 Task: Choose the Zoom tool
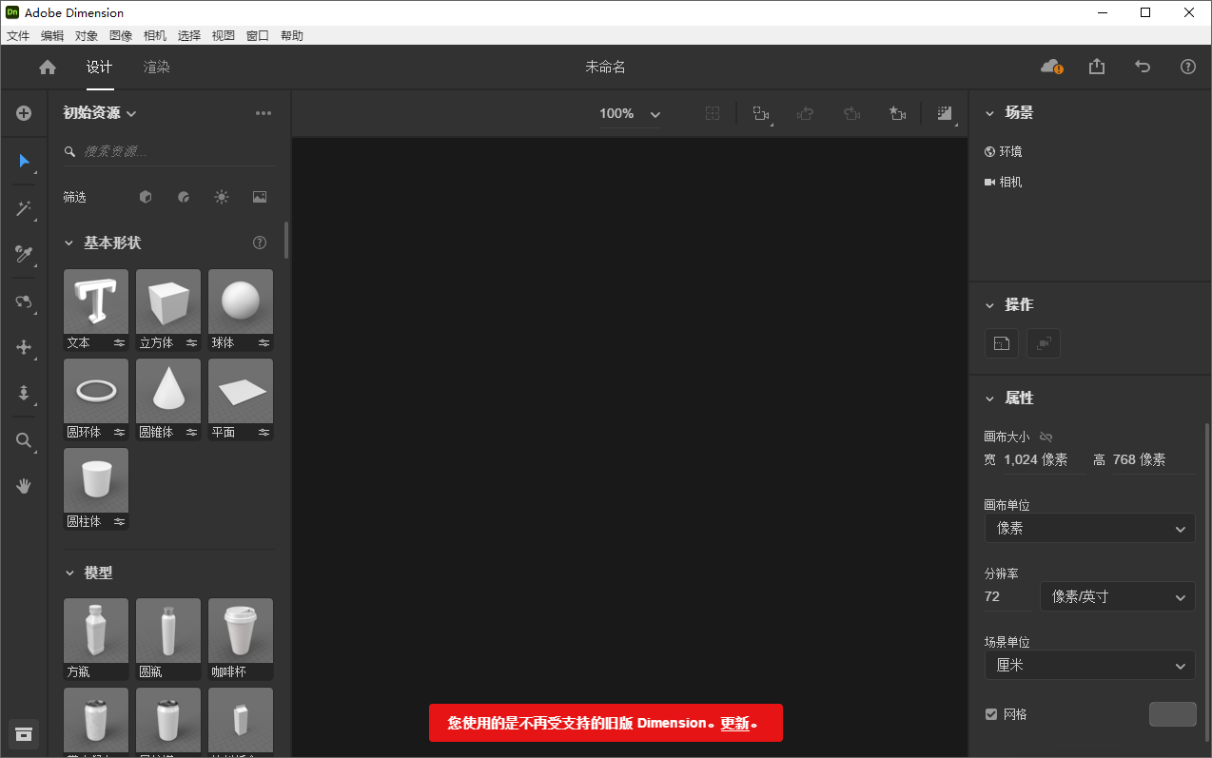click(23, 440)
